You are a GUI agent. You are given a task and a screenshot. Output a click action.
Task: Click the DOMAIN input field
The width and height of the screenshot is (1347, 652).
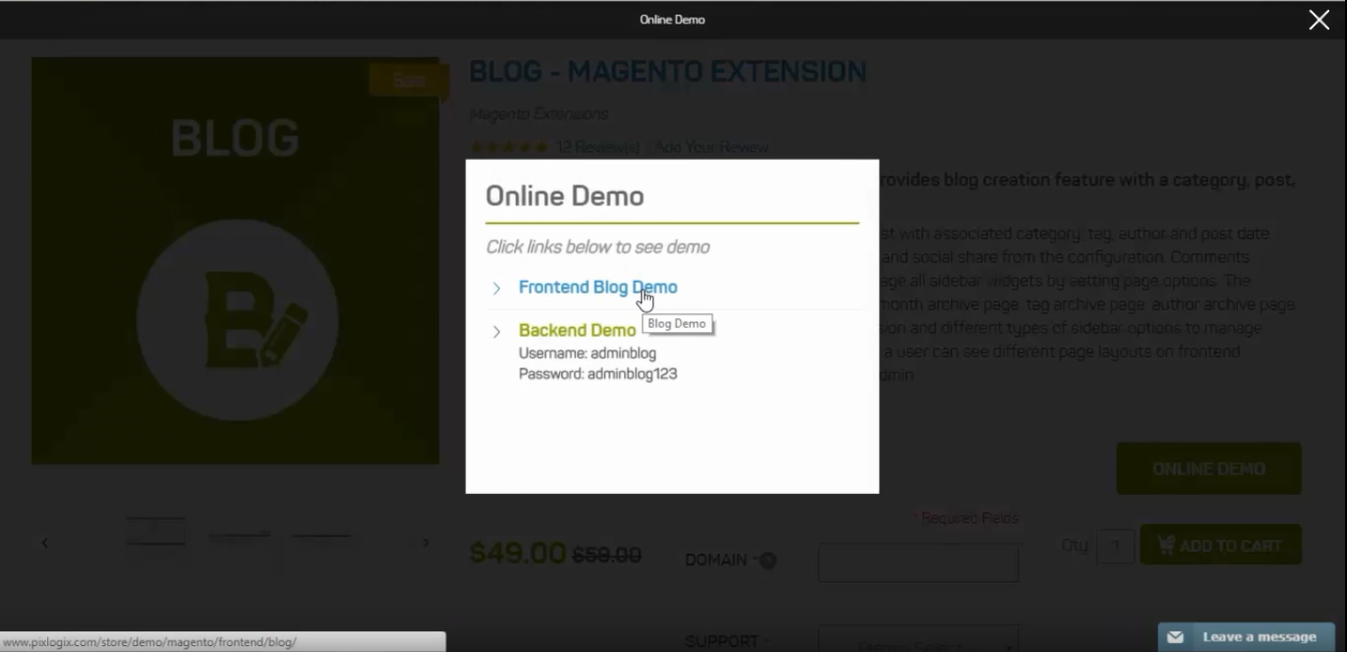pyautogui.click(x=918, y=564)
